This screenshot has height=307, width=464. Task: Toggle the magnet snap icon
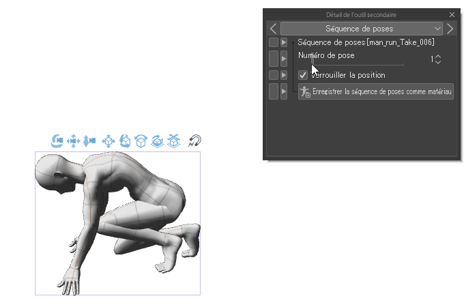pos(194,141)
